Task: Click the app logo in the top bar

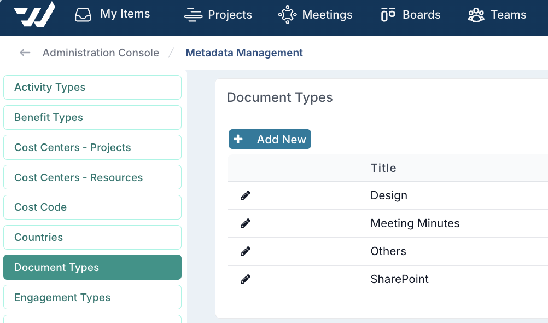Action: 34,14
